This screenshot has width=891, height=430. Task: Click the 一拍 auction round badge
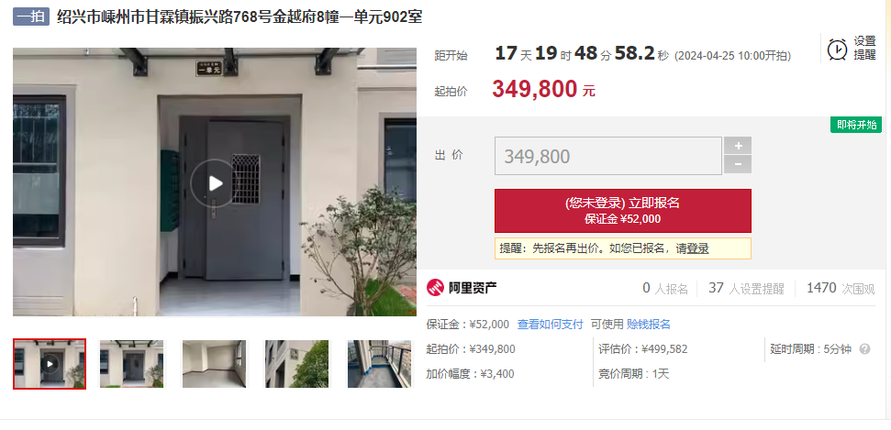(31, 17)
